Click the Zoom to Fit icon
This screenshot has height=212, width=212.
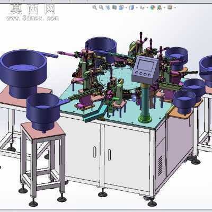click(x=95, y=7)
